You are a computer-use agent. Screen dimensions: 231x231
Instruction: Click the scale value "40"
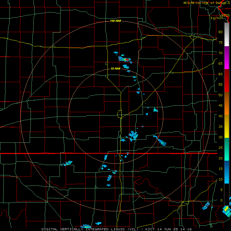pos(220,116)
